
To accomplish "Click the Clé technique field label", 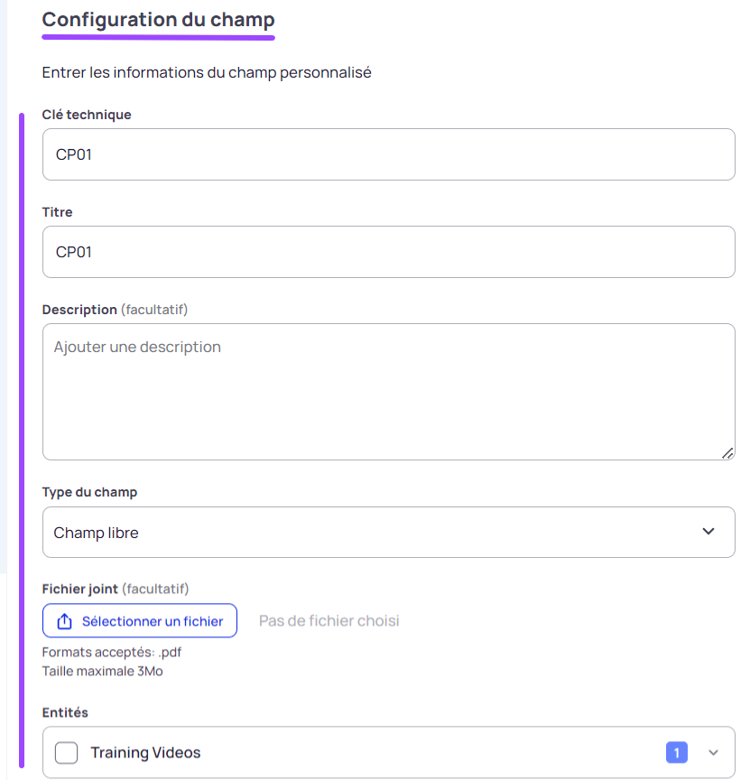I will point(87,115).
